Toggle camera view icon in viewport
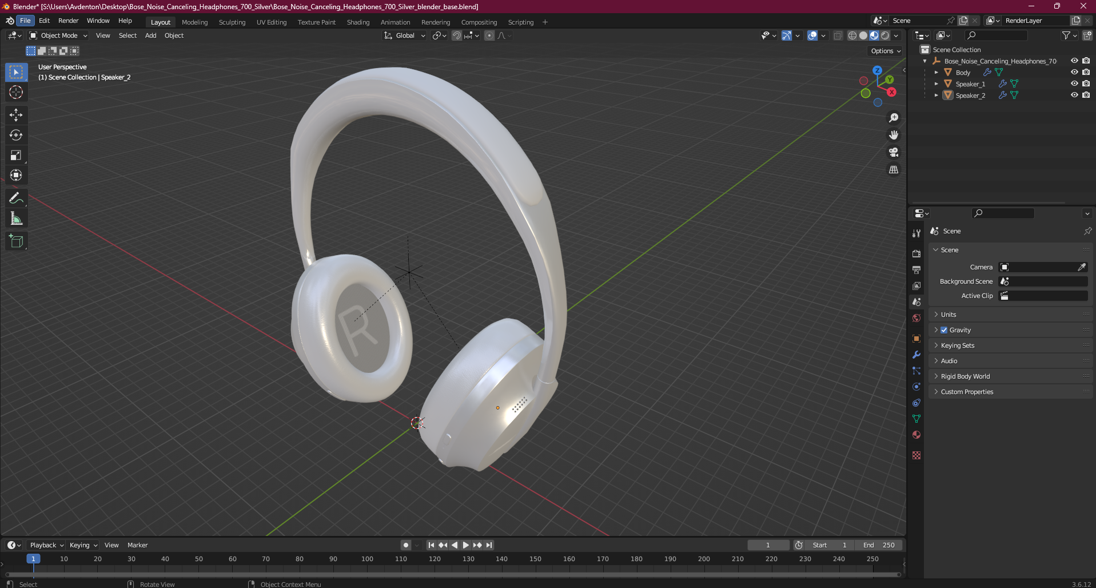 point(893,152)
